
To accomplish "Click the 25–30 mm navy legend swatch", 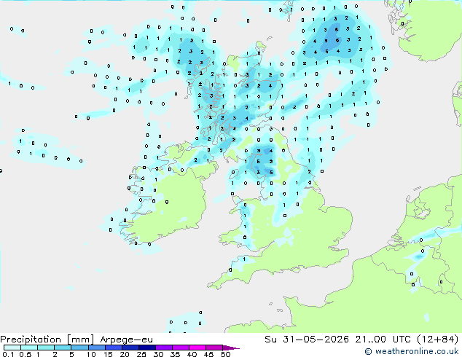I will point(146,348).
